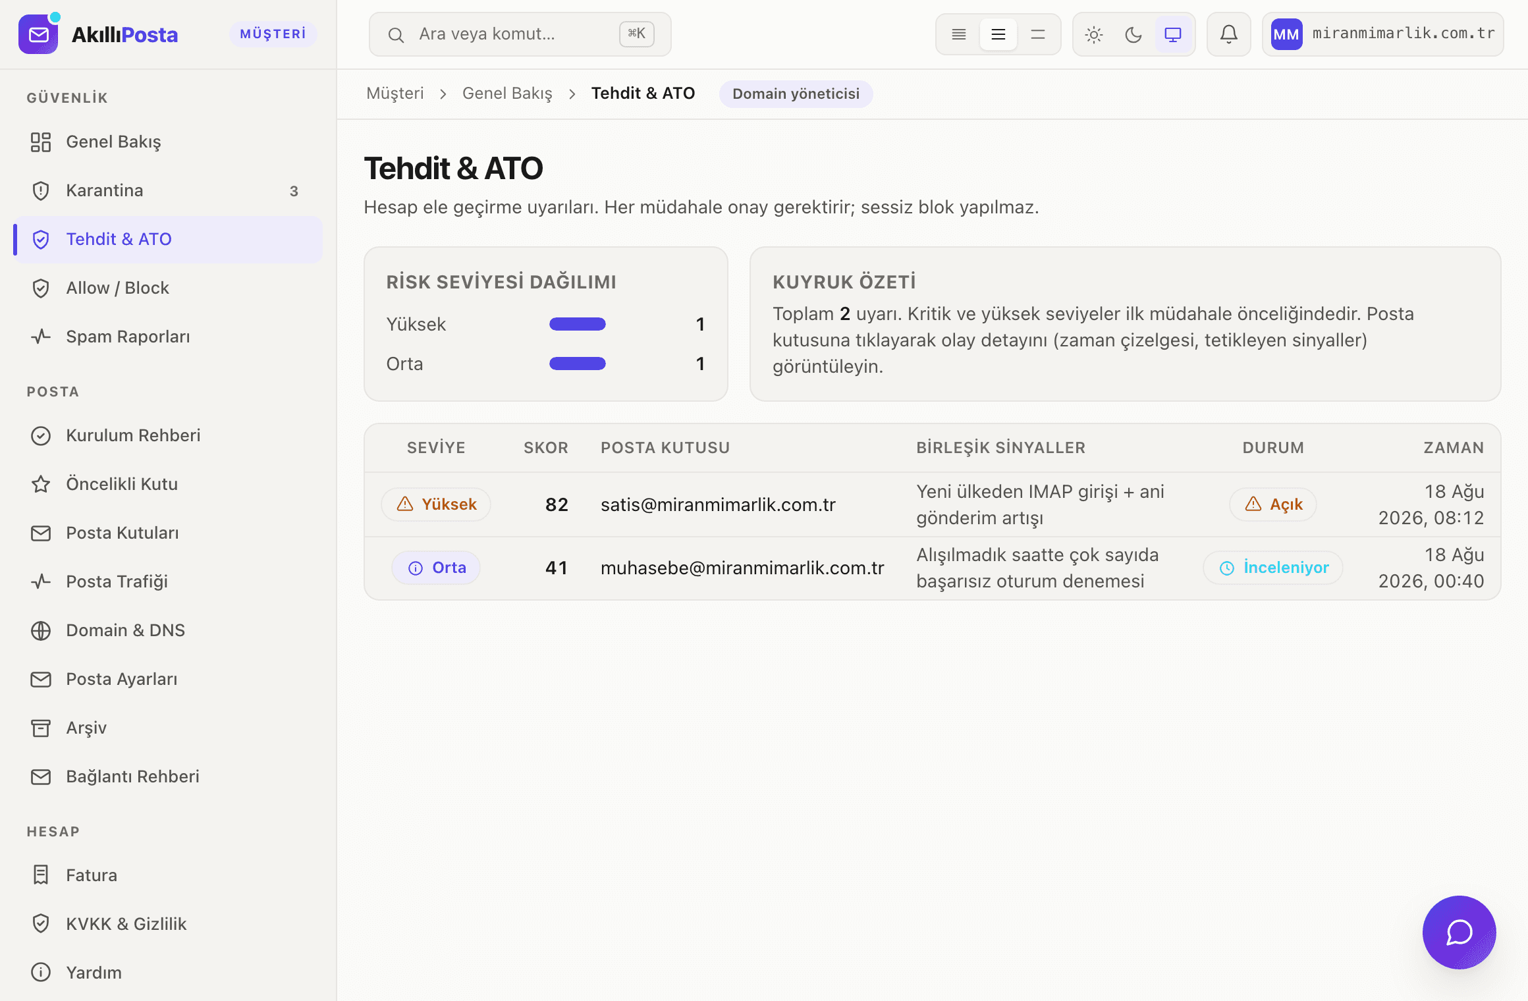Click Müşteri breadcrumb link
Image resolution: width=1528 pixels, height=1001 pixels.
click(395, 94)
